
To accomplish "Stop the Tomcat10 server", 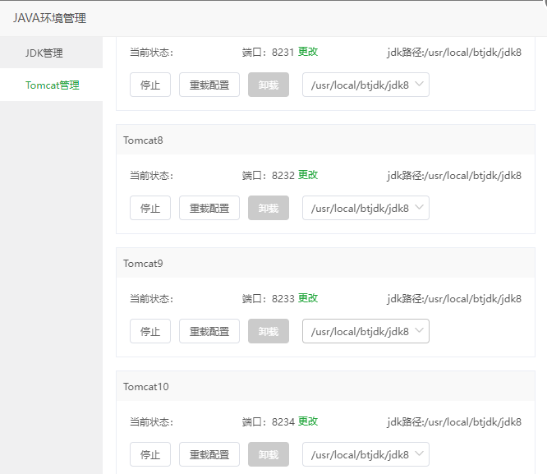I will (x=150, y=454).
